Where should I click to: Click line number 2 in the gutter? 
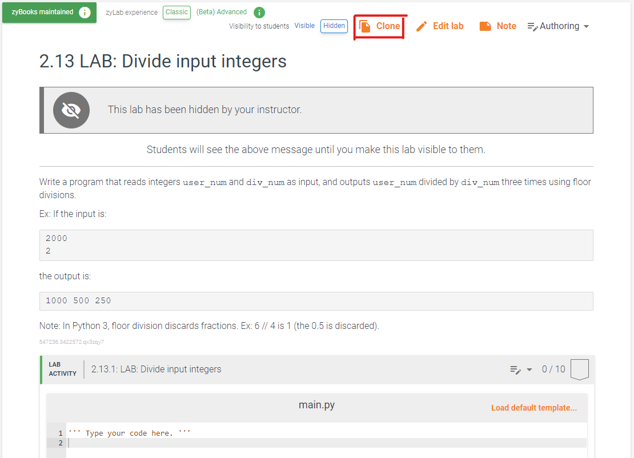click(61, 443)
